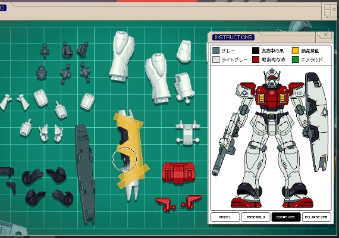The width and height of the screenshot is (339, 238).
Task: Minimize the main game window
Action: pos(328,10)
